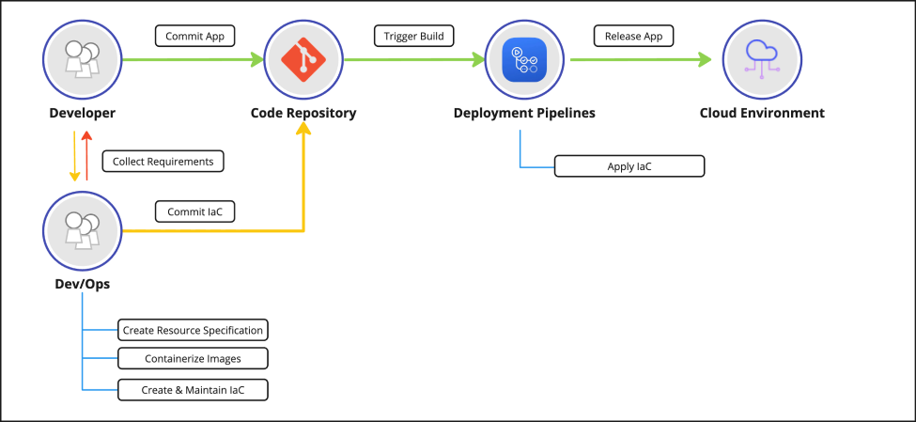Image resolution: width=916 pixels, height=422 pixels.
Task: Click the yellow downward arrow below Developer
Action: click(x=74, y=155)
